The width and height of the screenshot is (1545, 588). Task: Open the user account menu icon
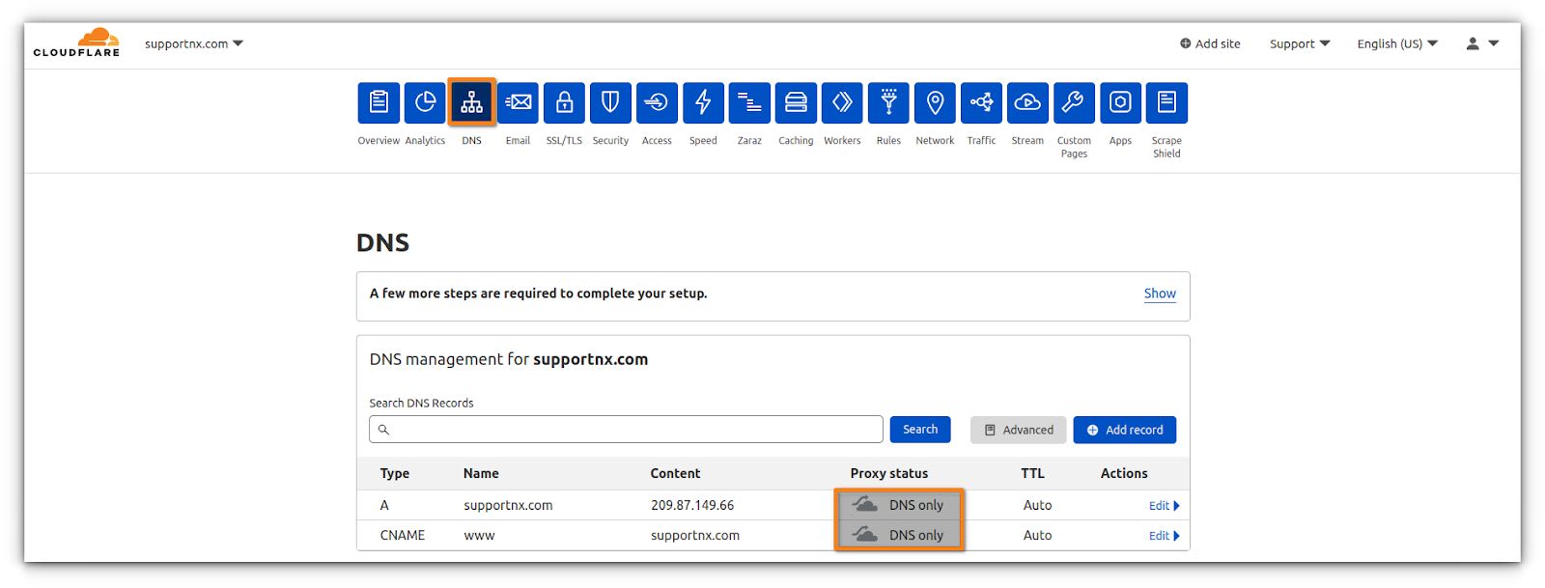click(x=1481, y=43)
